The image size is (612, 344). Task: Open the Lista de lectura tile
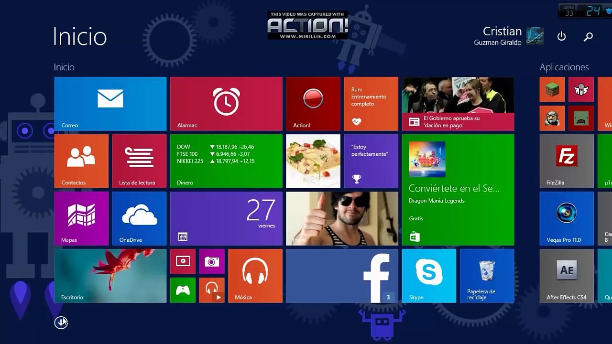(x=139, y=161)
